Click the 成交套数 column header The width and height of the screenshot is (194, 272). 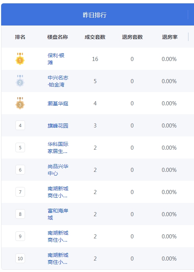pos(95,37)
